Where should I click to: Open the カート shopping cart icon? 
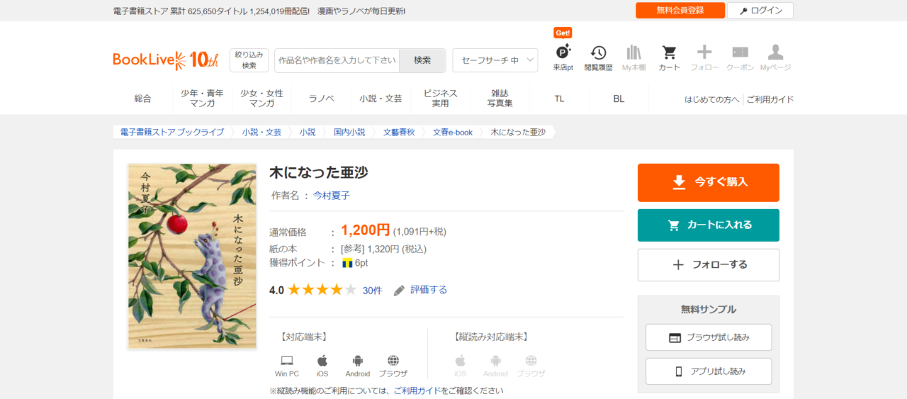pos(669,53)
